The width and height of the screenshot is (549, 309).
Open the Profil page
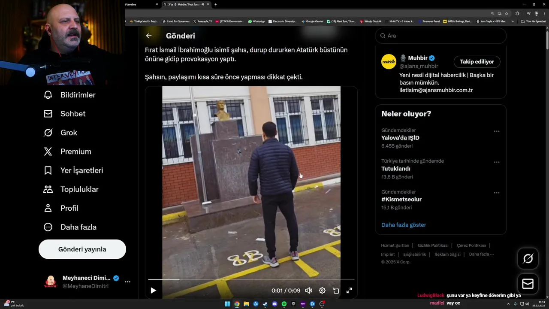click(61, 208)
